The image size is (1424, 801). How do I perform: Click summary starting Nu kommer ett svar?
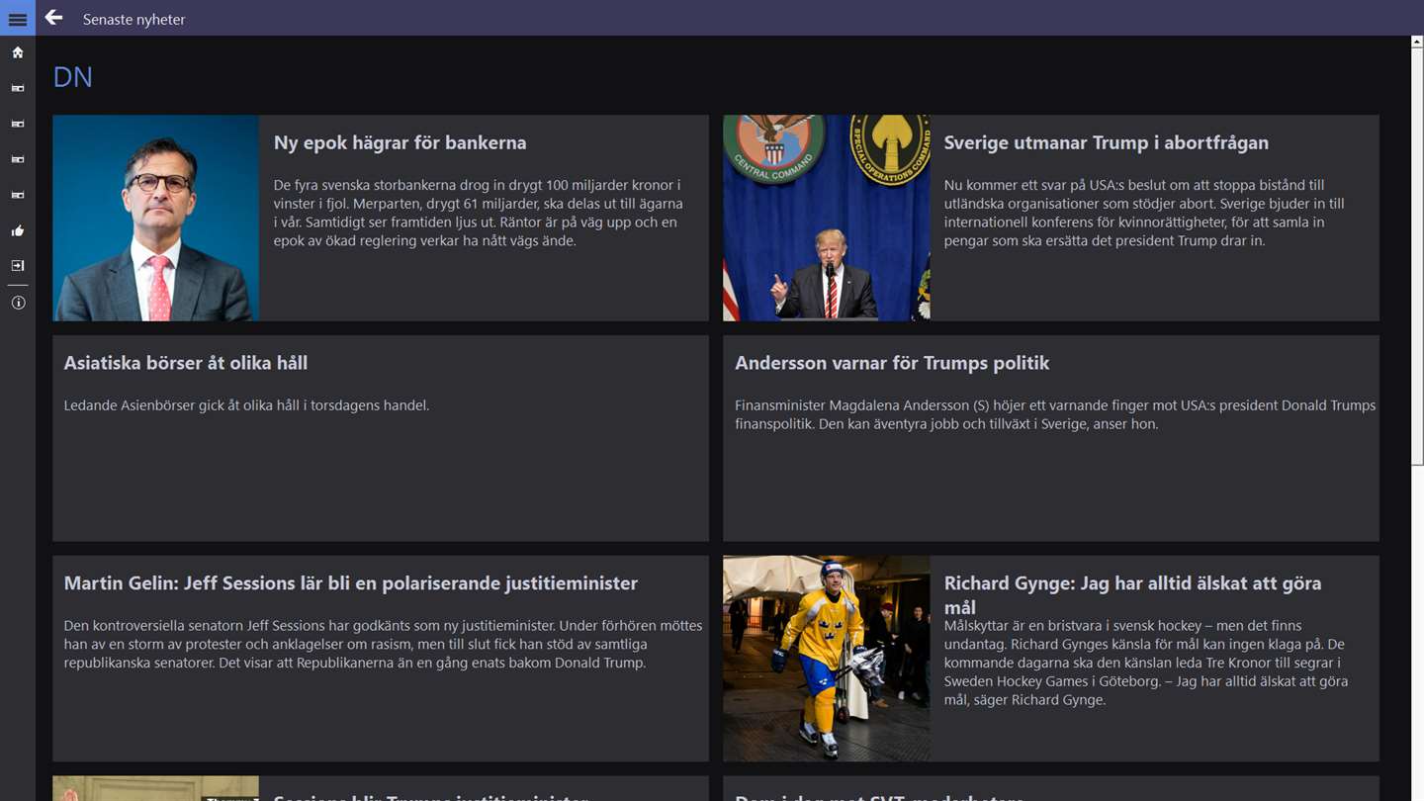[1144, 213]
